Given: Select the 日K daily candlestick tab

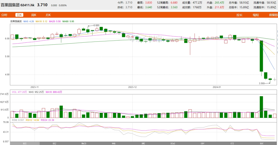Looking at the screenshot, I should coord(20,15).
